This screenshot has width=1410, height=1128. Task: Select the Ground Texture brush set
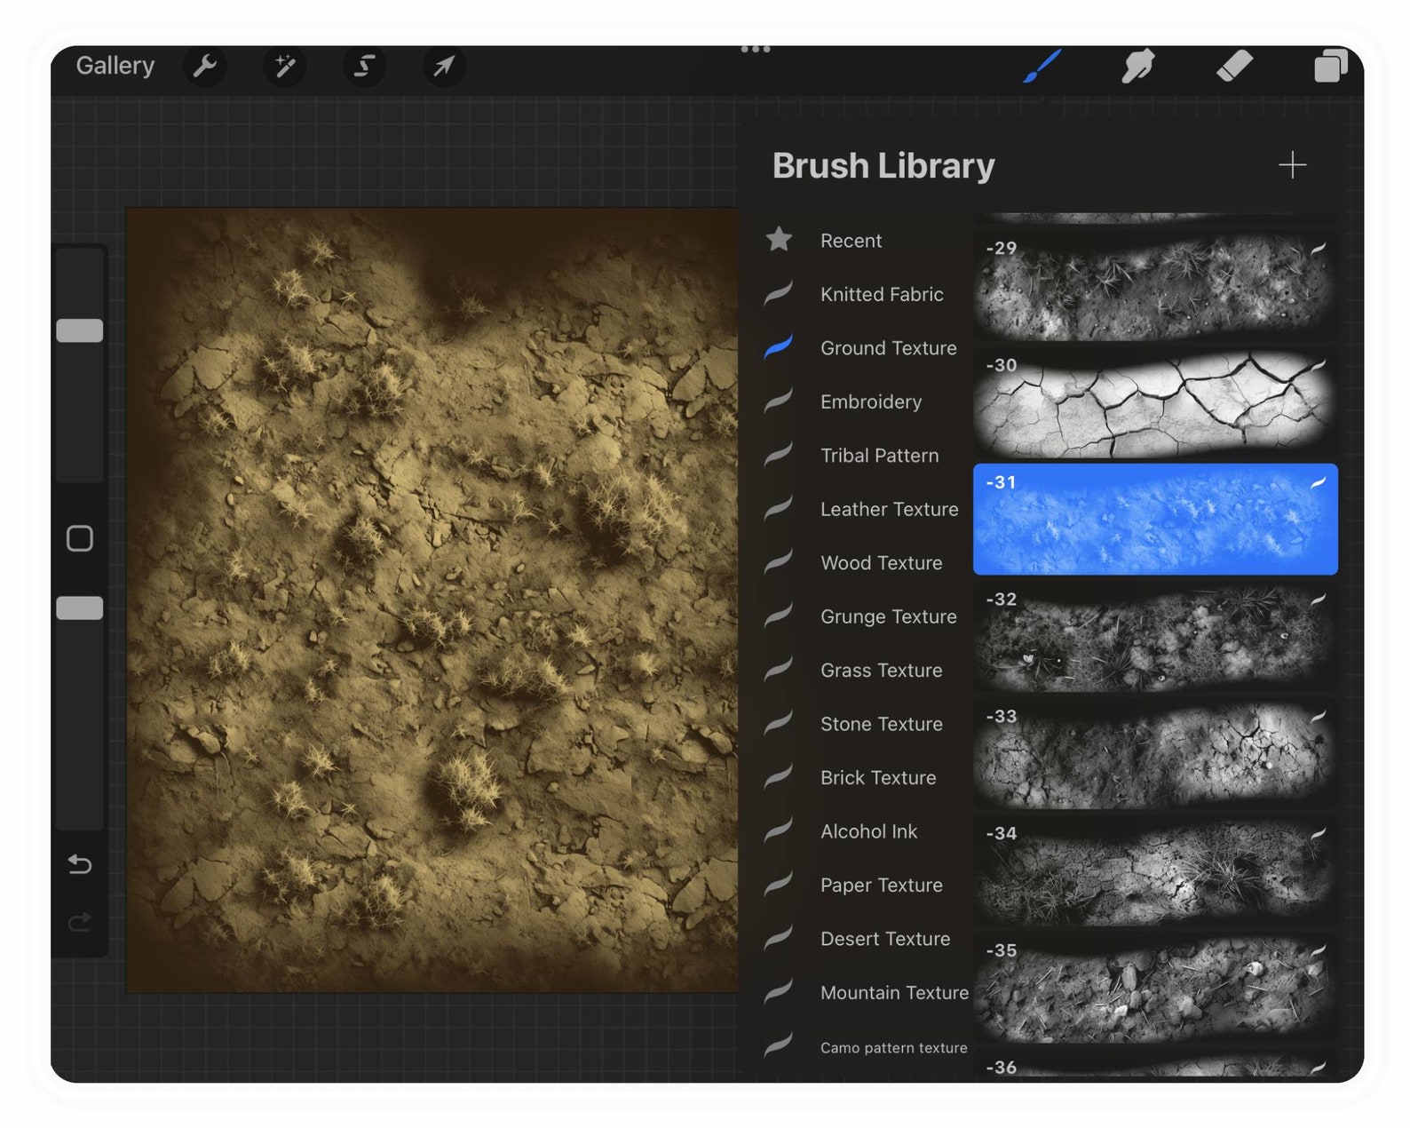tap(888, 348)
